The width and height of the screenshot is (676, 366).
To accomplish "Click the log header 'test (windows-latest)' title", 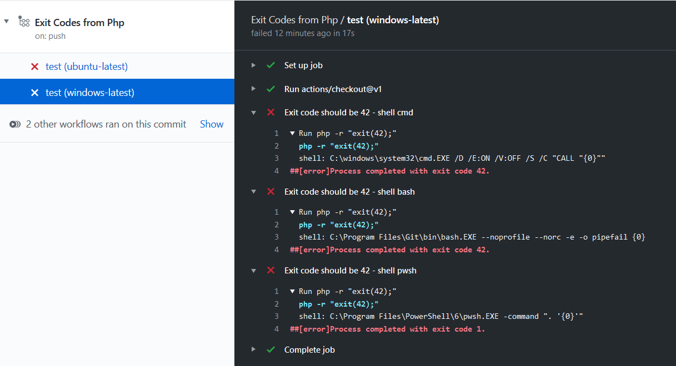I will click(393, 20).
